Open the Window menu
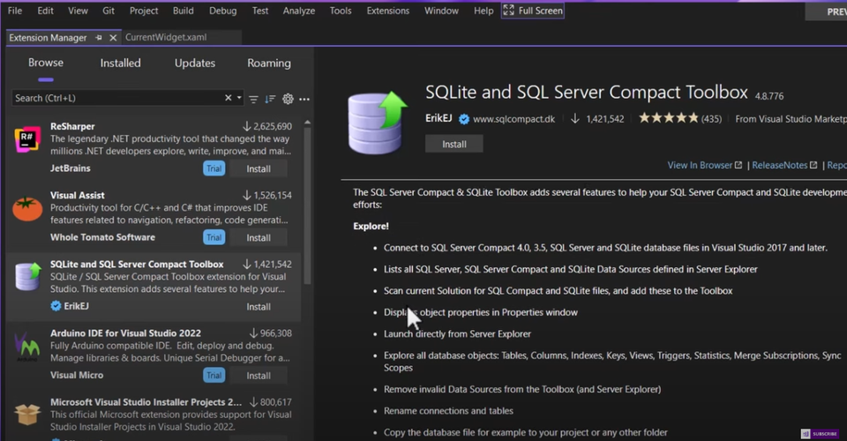Image resolution: width=847 pixels, height=441 pixels. click(441, 11)
